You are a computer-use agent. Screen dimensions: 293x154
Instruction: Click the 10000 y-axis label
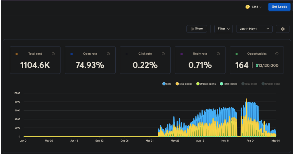17,93
